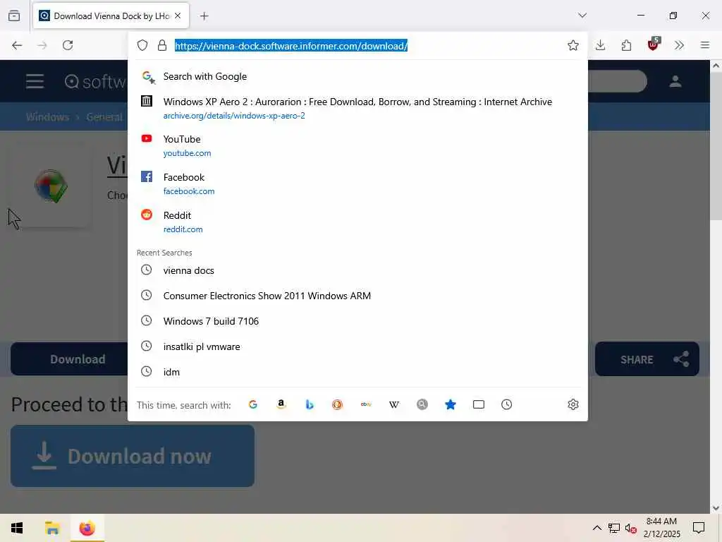722x542 pixels.
Task: Click the Vienna Dock app thumbnail
Action: [x=51, y=186]
